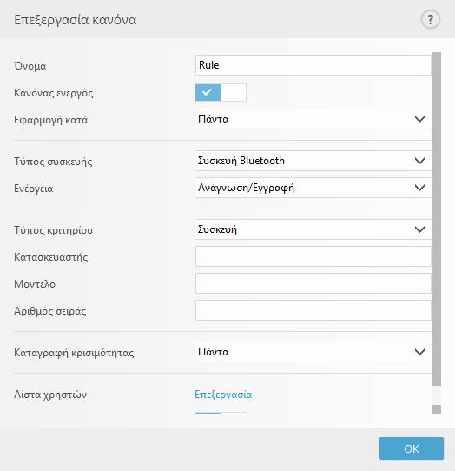Viewport: 455px width, 471px height.
Task: Click the scrollbar down arrow button
Action: pos(437,409)
